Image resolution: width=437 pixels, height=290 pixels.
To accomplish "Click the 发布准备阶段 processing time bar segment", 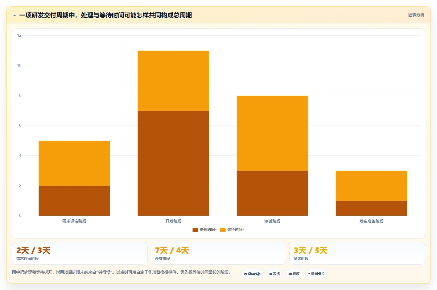I will [x=371, y=208].
